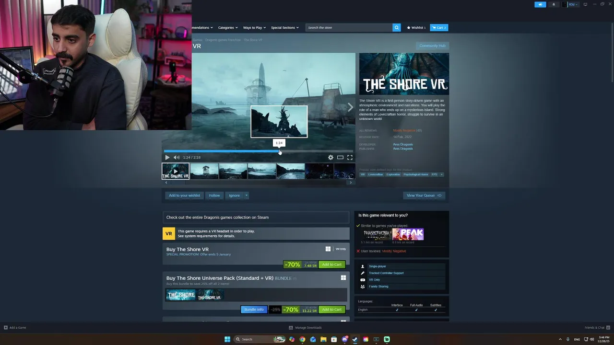
Task: Click the store search magnifier button
Action: [x=397, y=28]
